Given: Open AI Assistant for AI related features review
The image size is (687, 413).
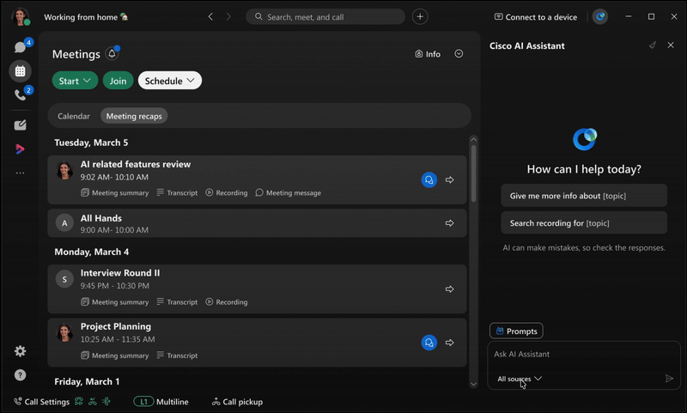Looking at the screenshot, I should (429, 180).
